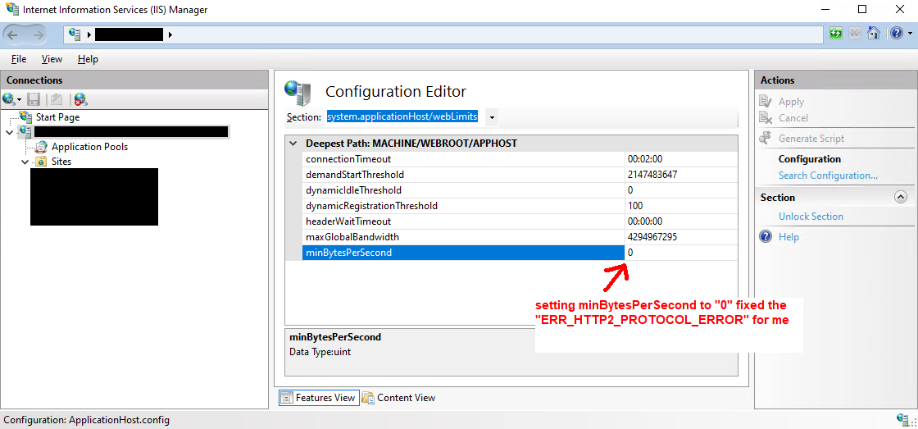Collapse the Section group in Actions pane
This screenshot has height=429, width=918.
tap(900, 198)
